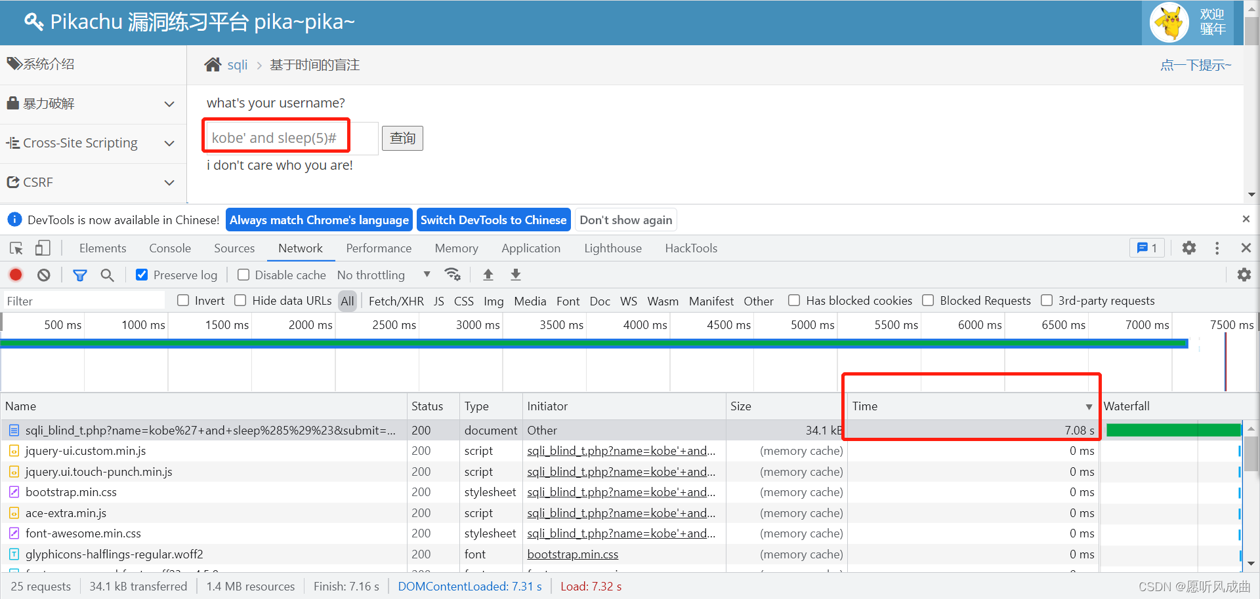This screenshot has width=1260, height=599.
Task: Open the No throttling dropdown
Action: point(384,275)
